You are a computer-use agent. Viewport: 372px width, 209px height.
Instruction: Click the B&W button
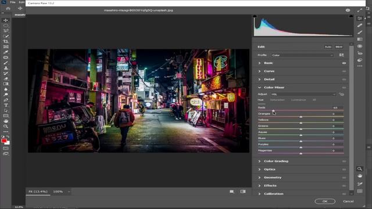(339, 47)
